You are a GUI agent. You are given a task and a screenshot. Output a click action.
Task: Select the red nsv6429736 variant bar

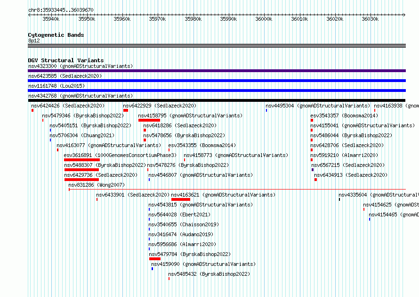click(81, 180)
